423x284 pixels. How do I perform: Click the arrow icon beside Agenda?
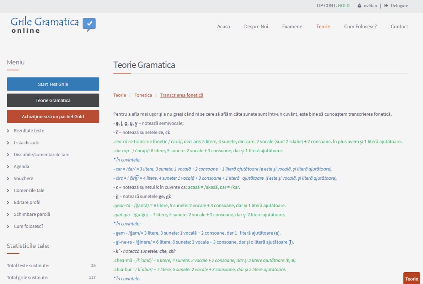(x=8, y=167)
